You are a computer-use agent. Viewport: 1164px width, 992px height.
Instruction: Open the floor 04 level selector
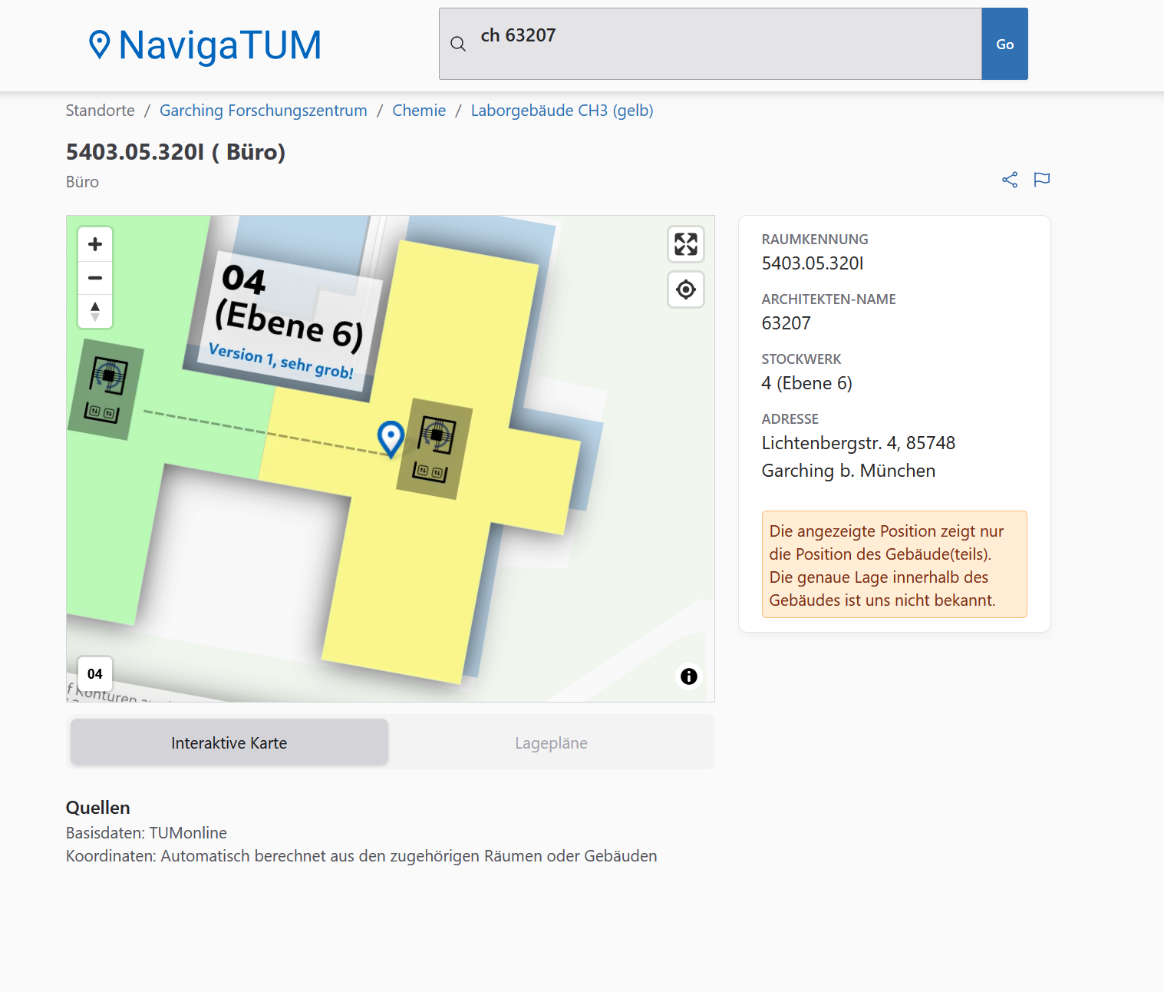[95, 673]
